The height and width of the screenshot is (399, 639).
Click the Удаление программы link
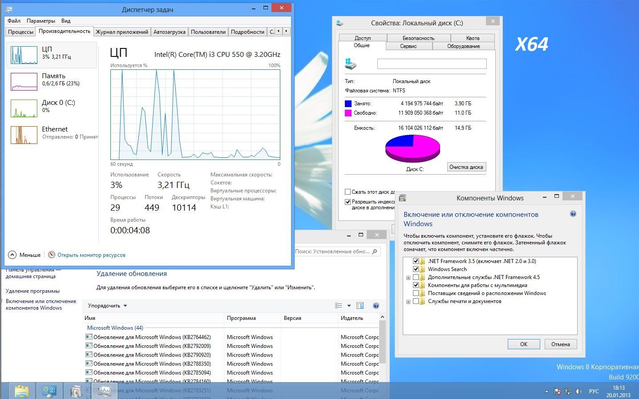(x=32, y=291)
